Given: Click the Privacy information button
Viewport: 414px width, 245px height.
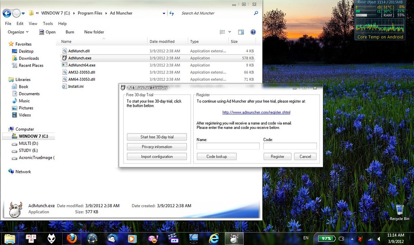Looking at the screenshot, I should click(157, 147).
